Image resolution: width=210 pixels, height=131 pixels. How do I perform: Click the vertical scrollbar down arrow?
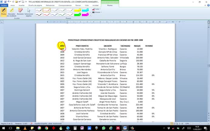coord(209,114)
